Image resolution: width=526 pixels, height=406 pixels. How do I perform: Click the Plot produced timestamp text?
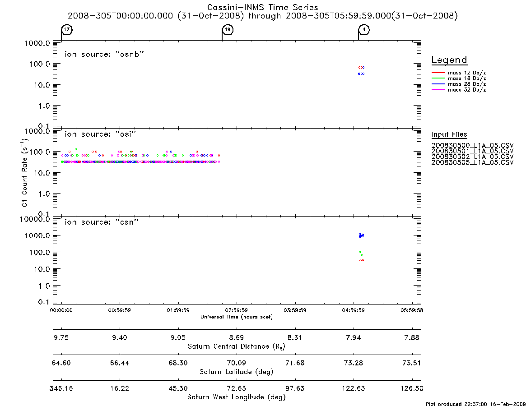point(476,404)
